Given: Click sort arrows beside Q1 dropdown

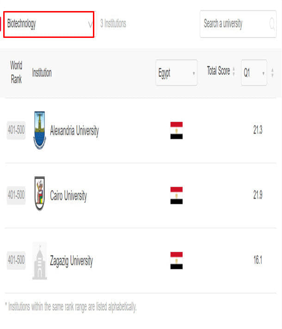Looking at the screenshot, I should tap(272, 73).
